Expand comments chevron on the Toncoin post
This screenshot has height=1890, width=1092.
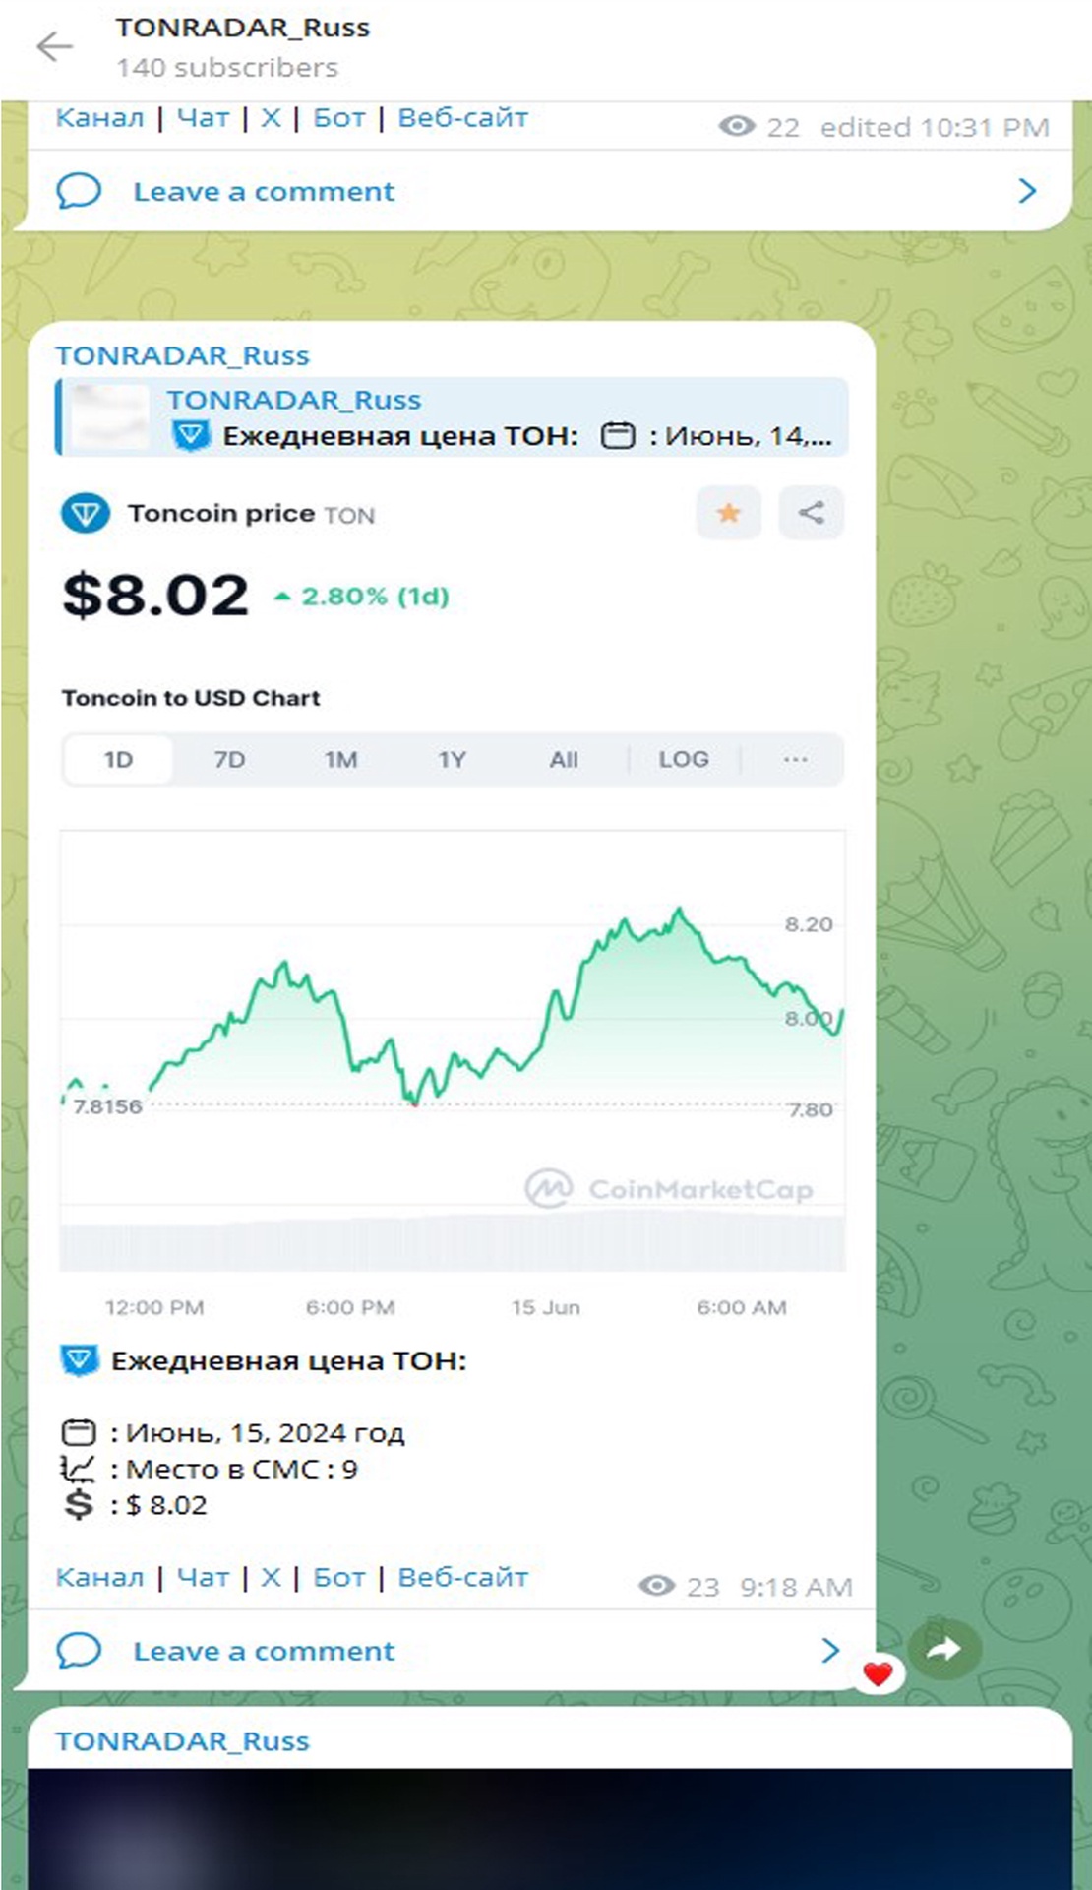[x=830, y=1650]
